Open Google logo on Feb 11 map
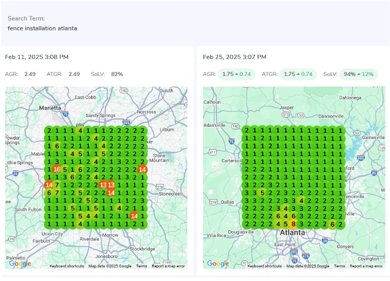The image size is (390, 281). tap(20, 264)
